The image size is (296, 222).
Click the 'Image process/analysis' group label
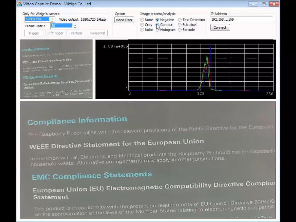tap(158, 14)
